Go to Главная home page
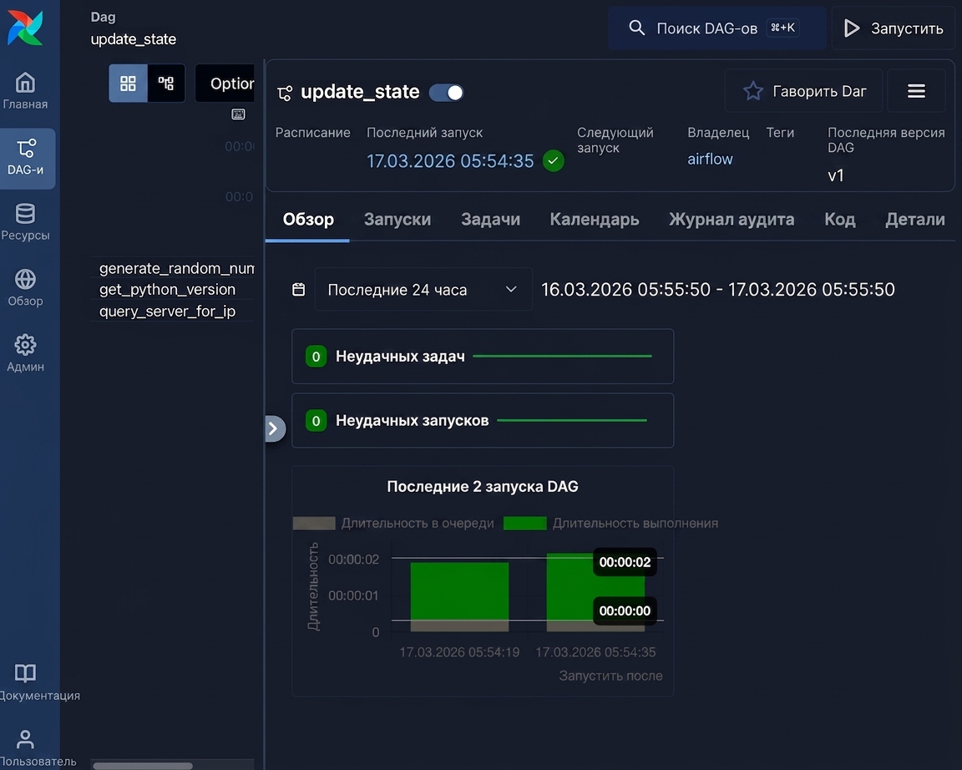Image resolution: width=962 pixels, height=770 pixels. pyautogui.click(x=25, y=91)
